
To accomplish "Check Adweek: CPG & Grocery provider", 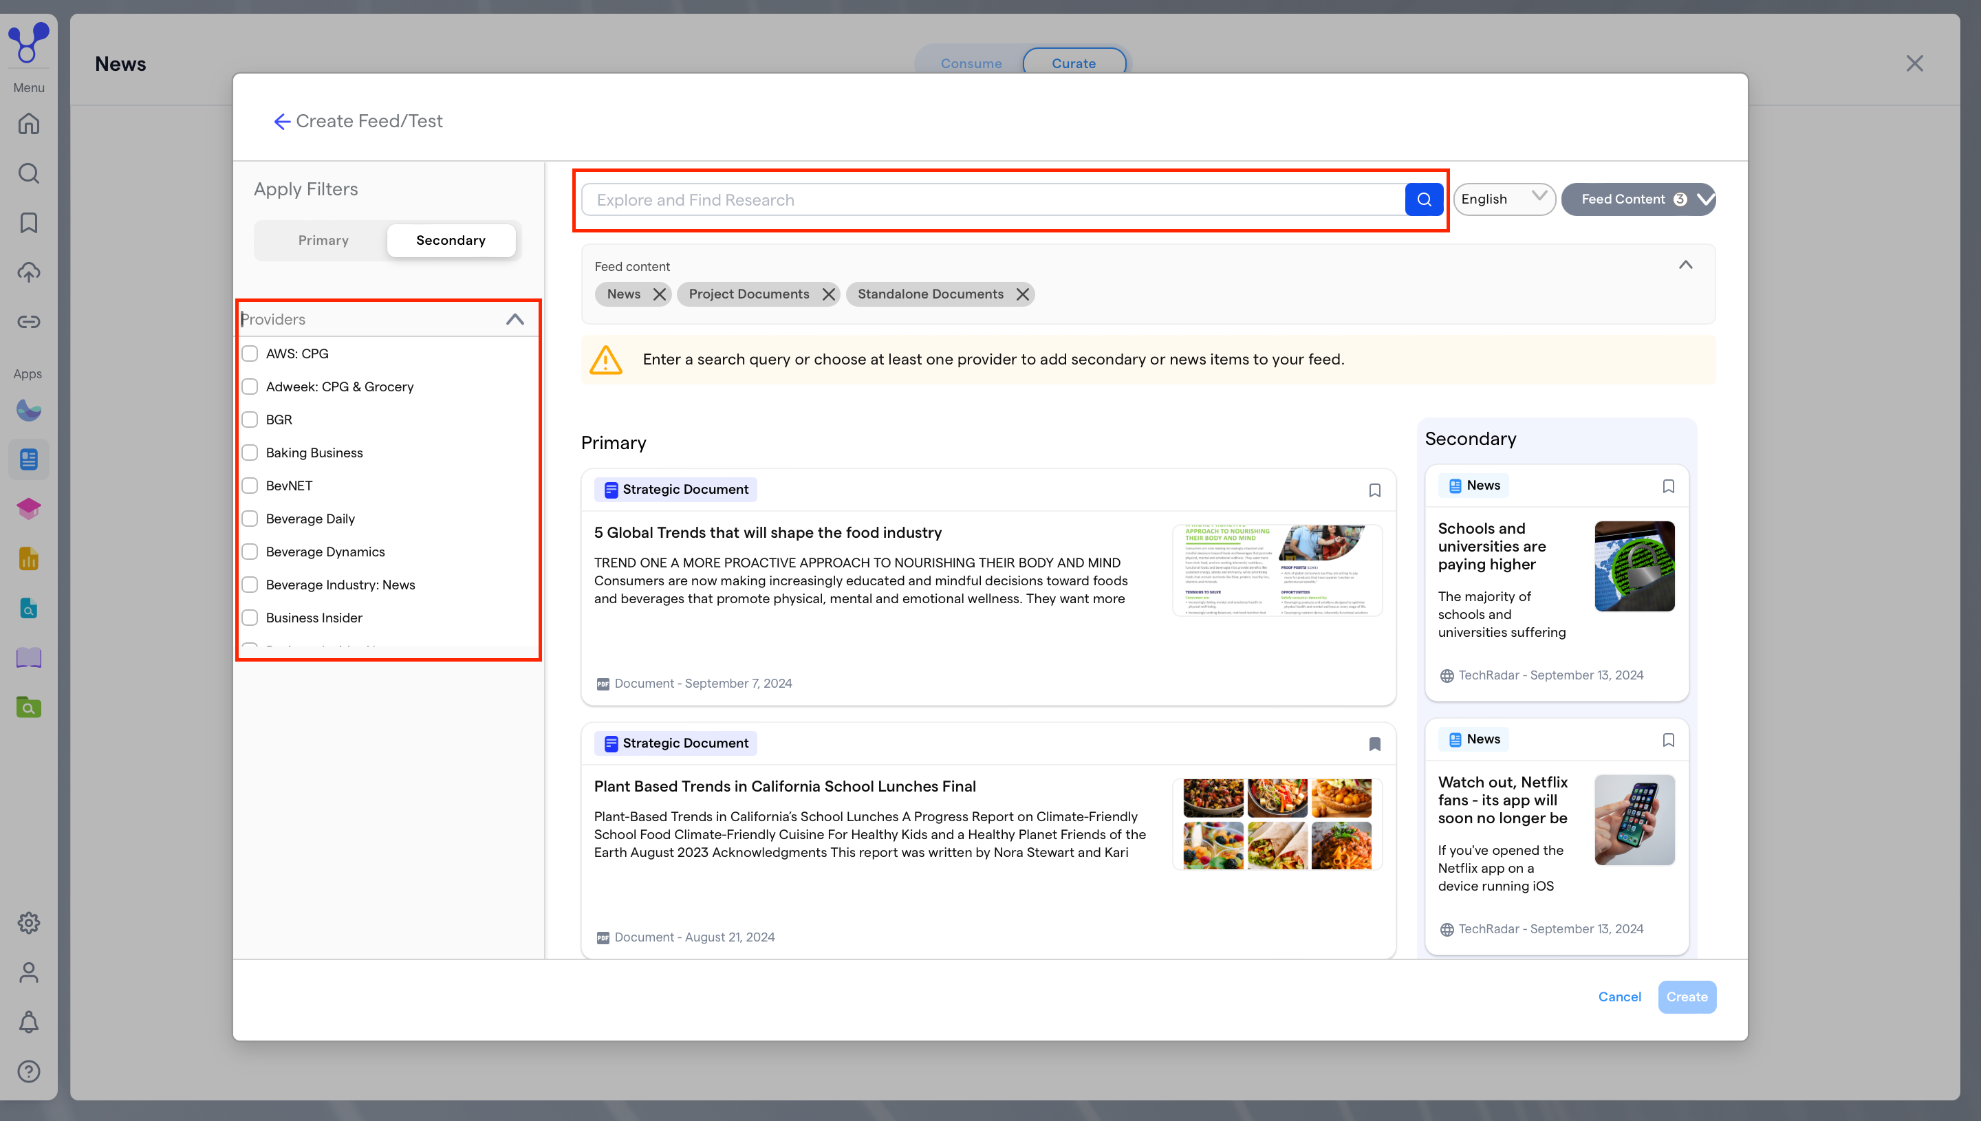I will [x=250, y=387].
